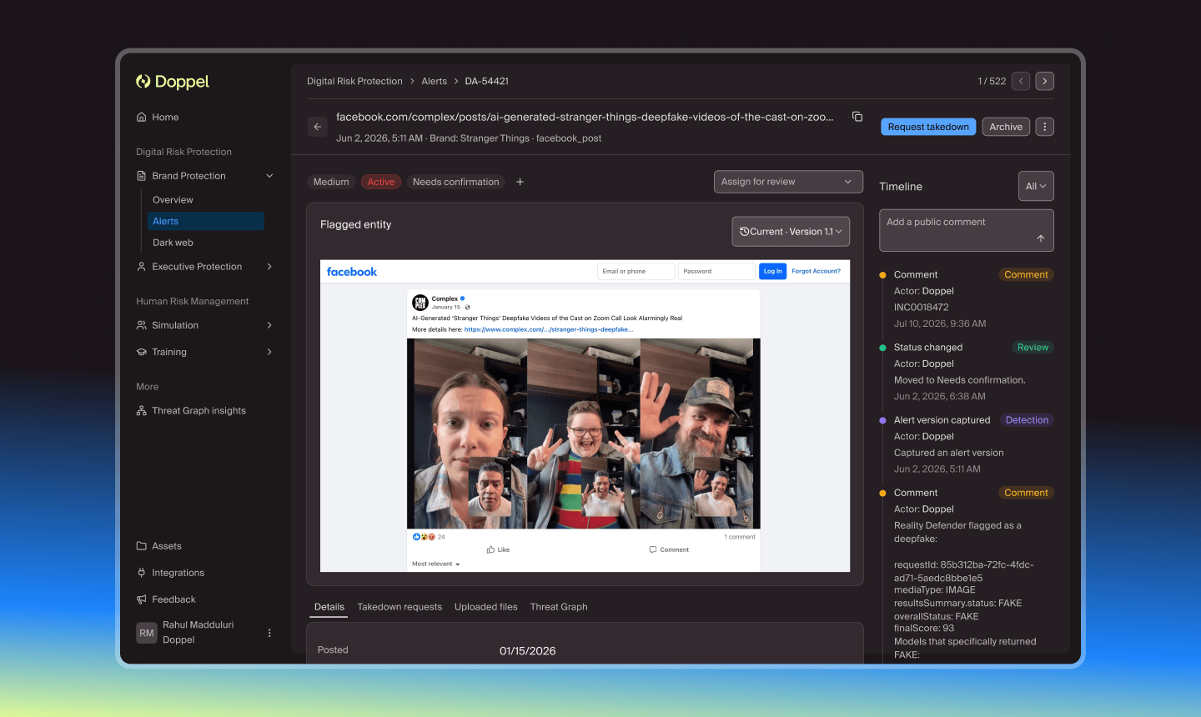Select Dark web in sidebar
The image size is (1201, 717).
(x=173, y=243)
